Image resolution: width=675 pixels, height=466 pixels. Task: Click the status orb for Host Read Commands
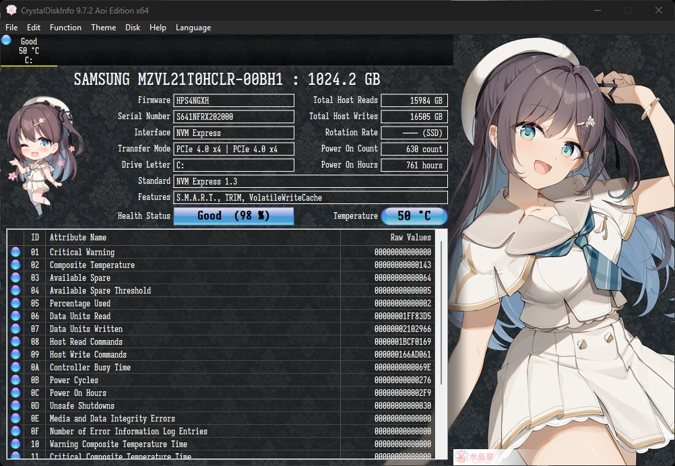click(15, 341)
